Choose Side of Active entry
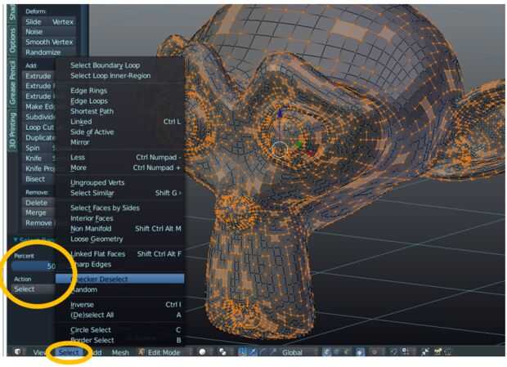507x367 pixels. click(x=119, y=132)
